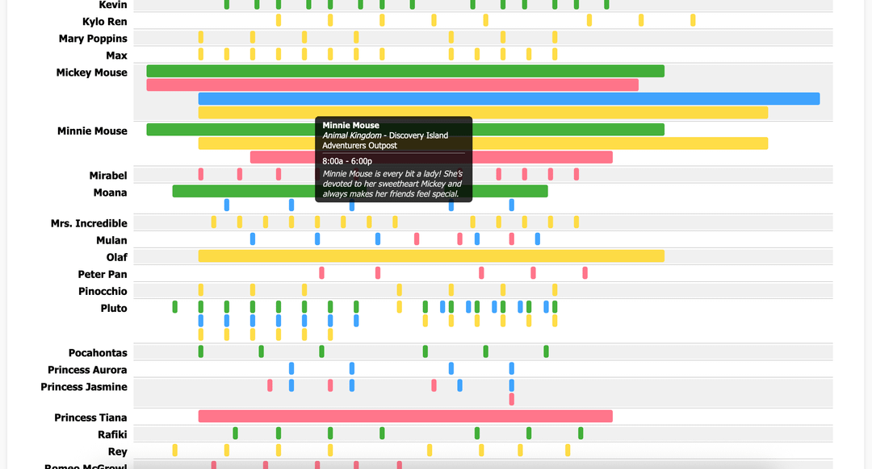Click the lone yellow marker in Pluto's top row
This screenshot has height=469, width=872.
pos(400,307)
